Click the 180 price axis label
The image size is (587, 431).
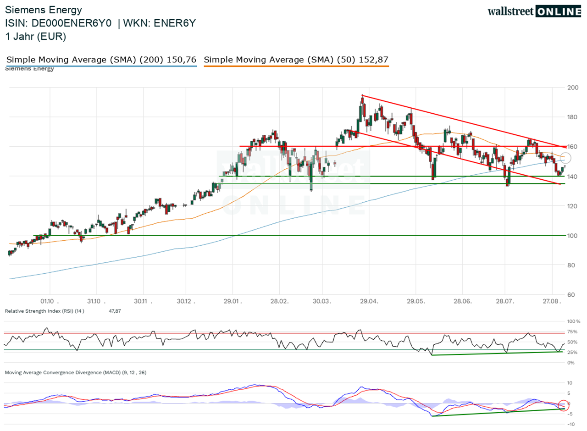[x=573, y=117]
